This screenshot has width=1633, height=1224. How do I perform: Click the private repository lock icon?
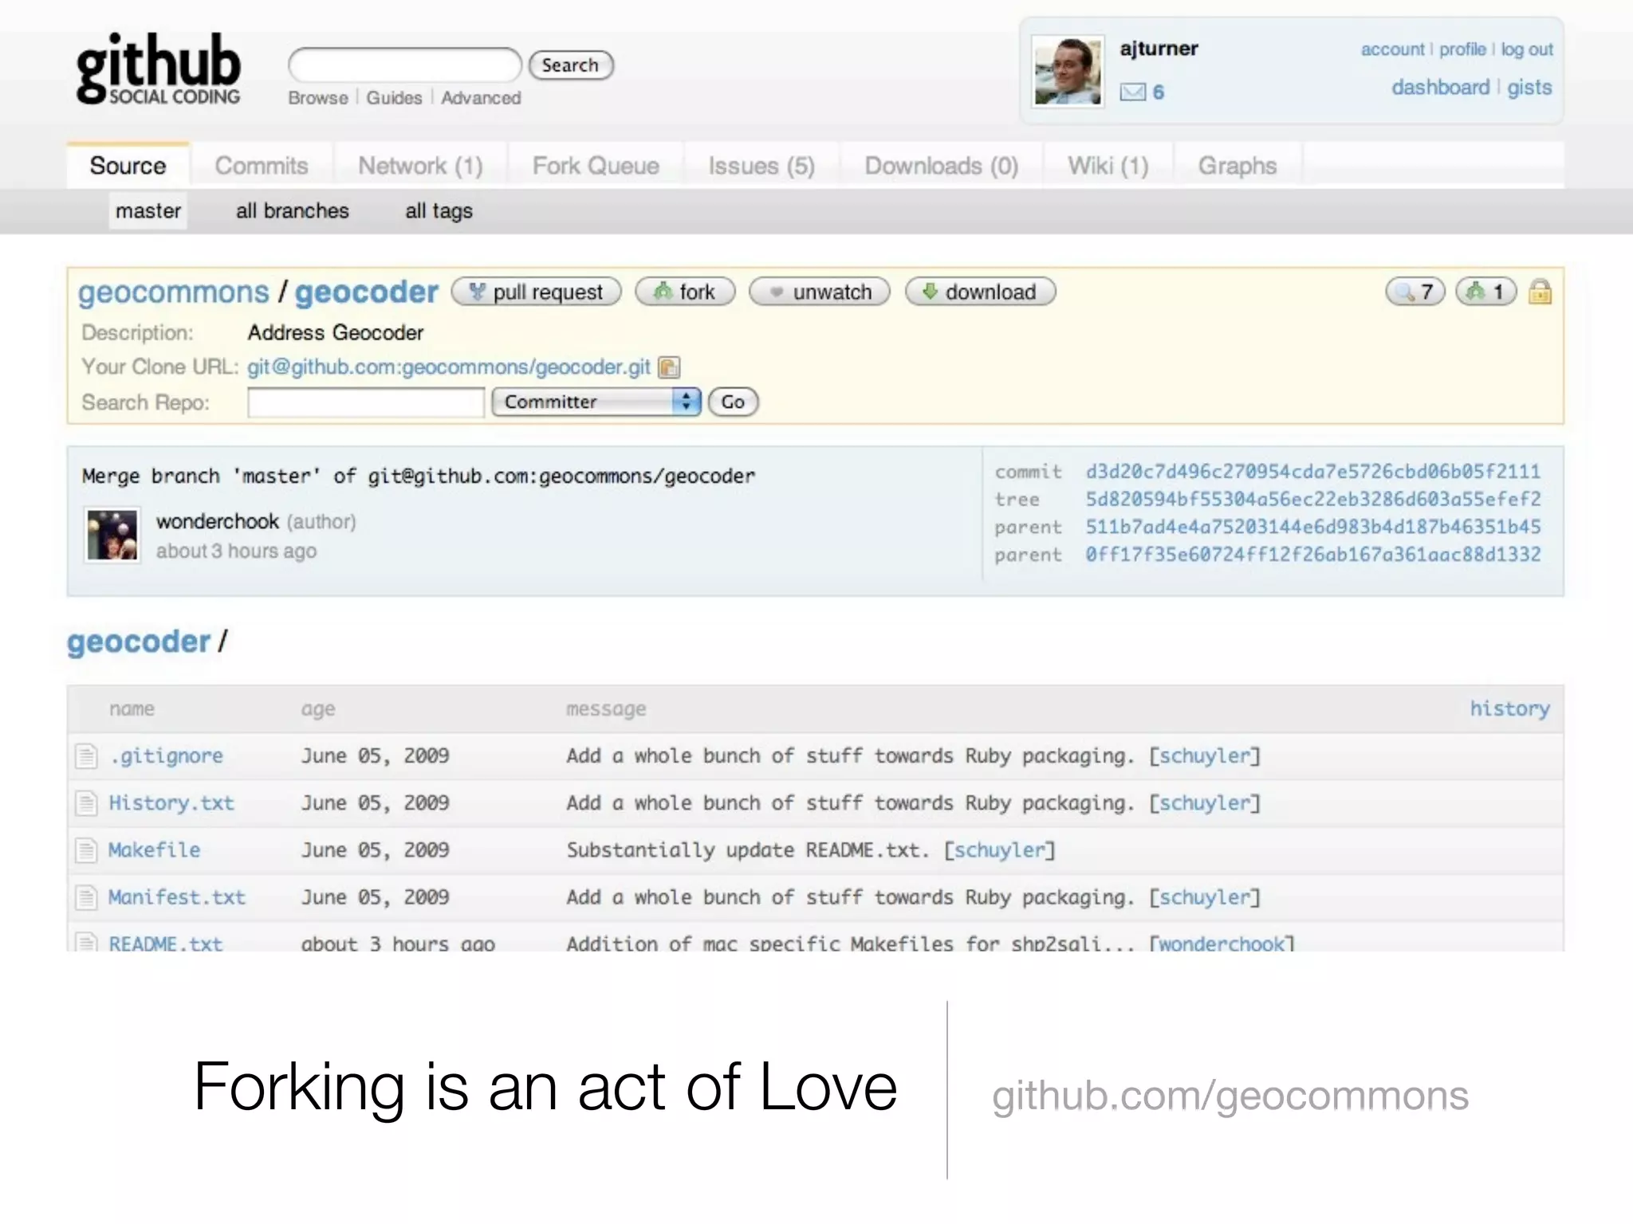tap(1540, 292)
